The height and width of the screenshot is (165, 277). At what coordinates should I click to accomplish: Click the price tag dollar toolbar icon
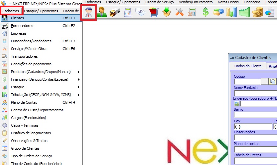click(x=140, y=12)
